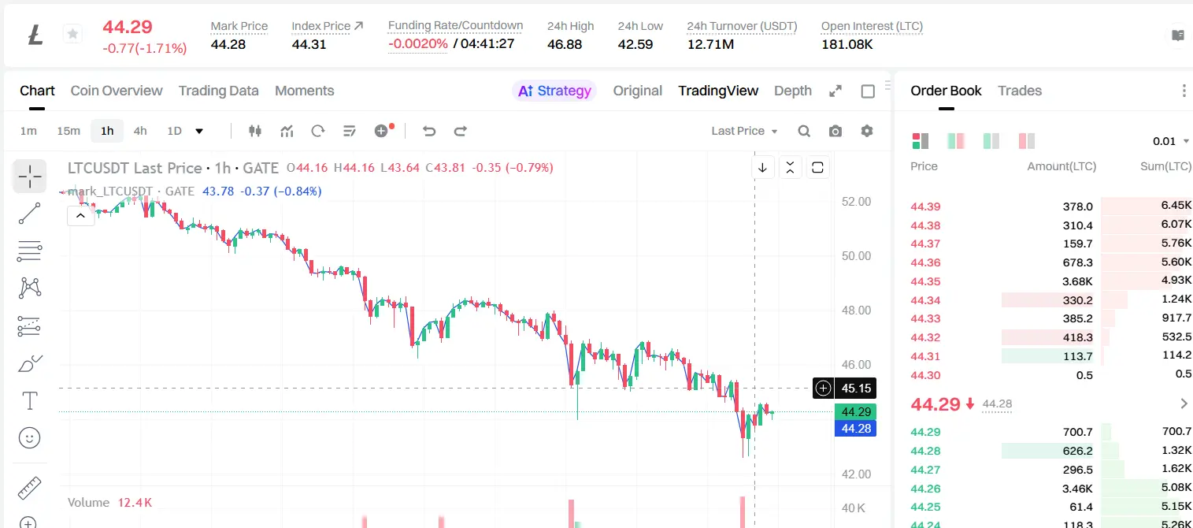Open the candlestick chart type icon
This screenshot has width=1193, height=528.
(254, 131)
